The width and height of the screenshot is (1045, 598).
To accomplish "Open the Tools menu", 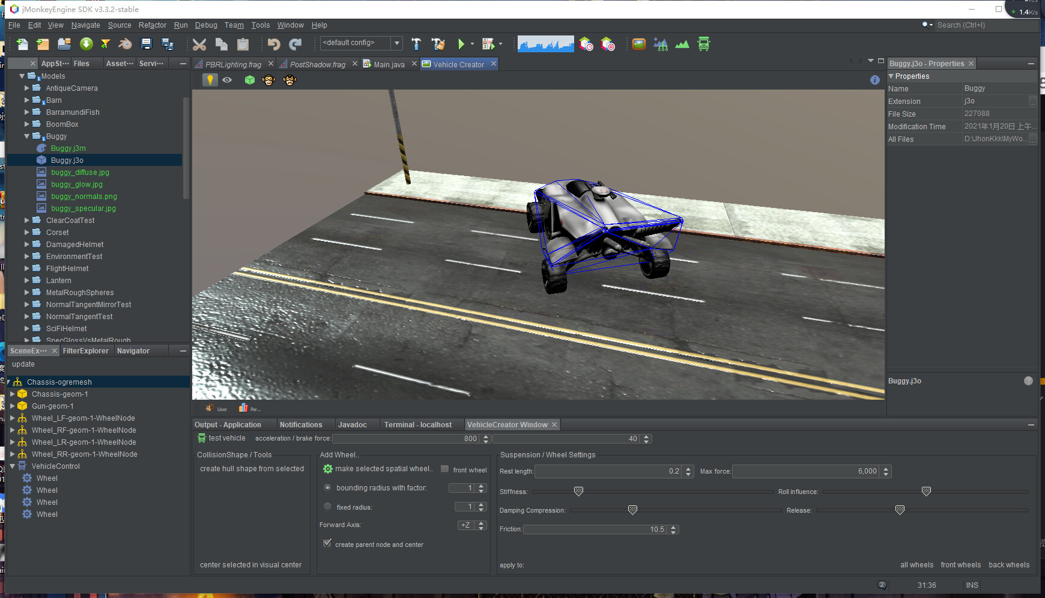I will click(x=261, y=25).
